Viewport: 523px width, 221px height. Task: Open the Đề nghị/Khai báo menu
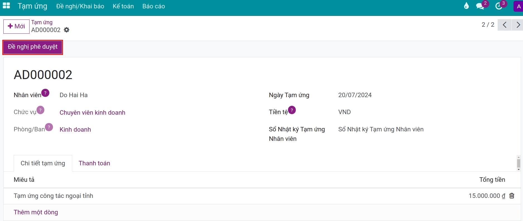[x=80, y=6]
